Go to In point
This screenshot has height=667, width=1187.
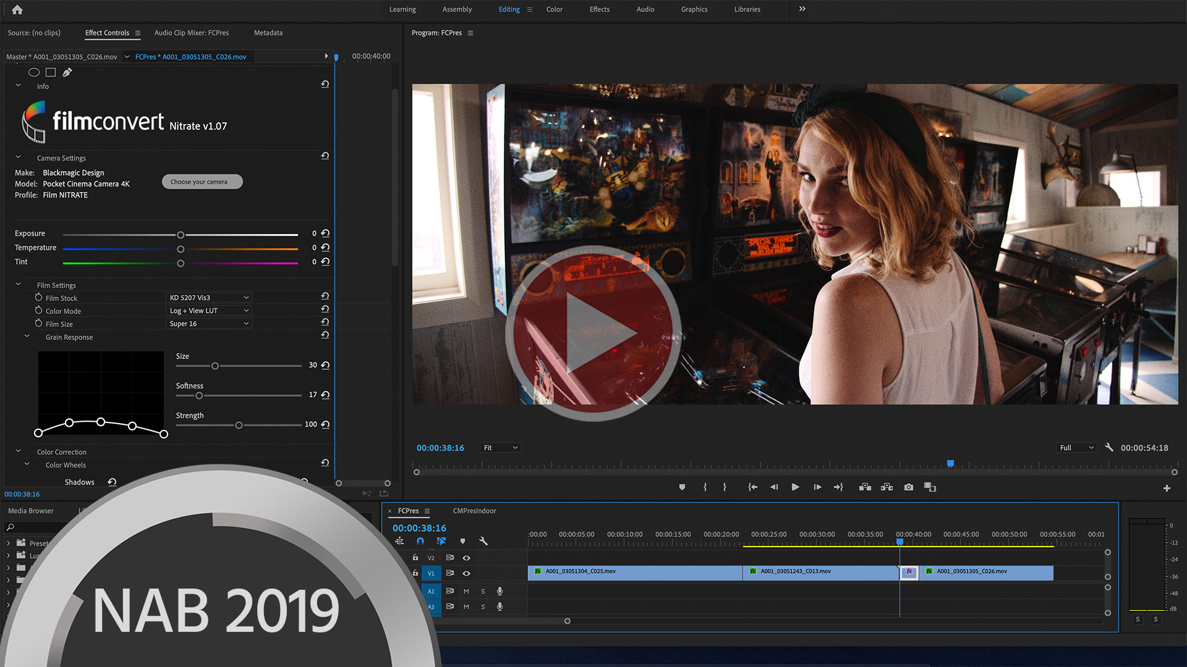[x=752, y=487]
